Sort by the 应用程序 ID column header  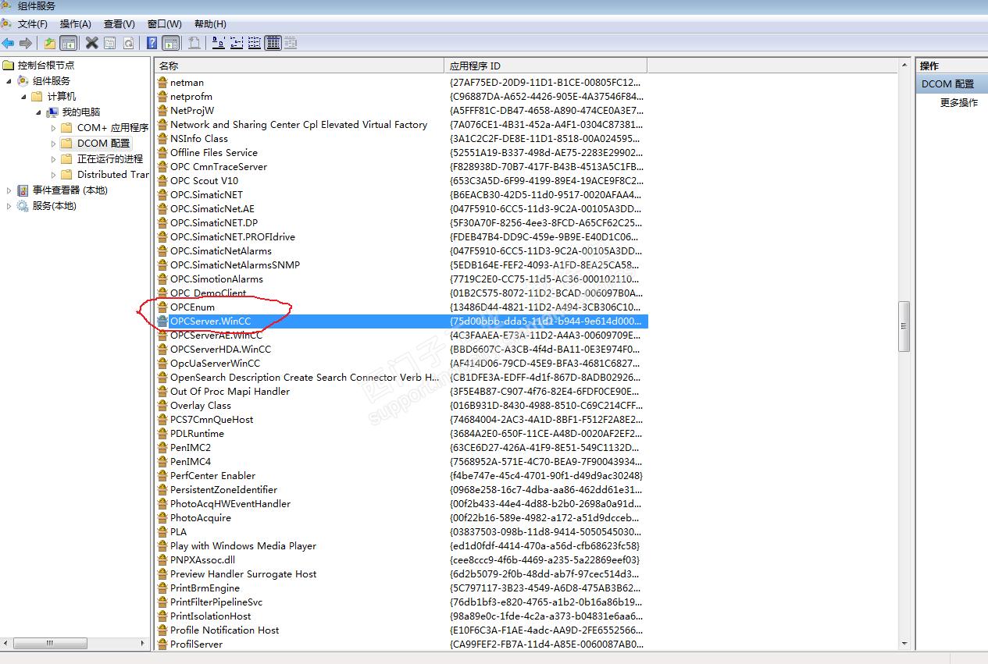coord(545,66)
